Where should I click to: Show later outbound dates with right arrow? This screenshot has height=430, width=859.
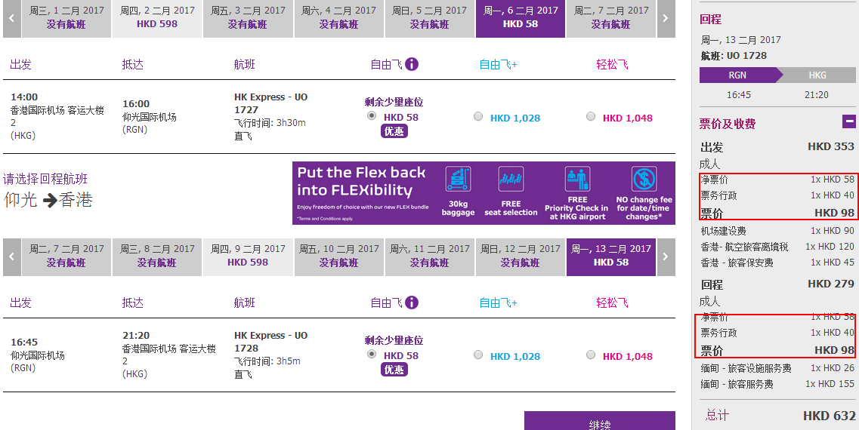click(x=666, y=19)
